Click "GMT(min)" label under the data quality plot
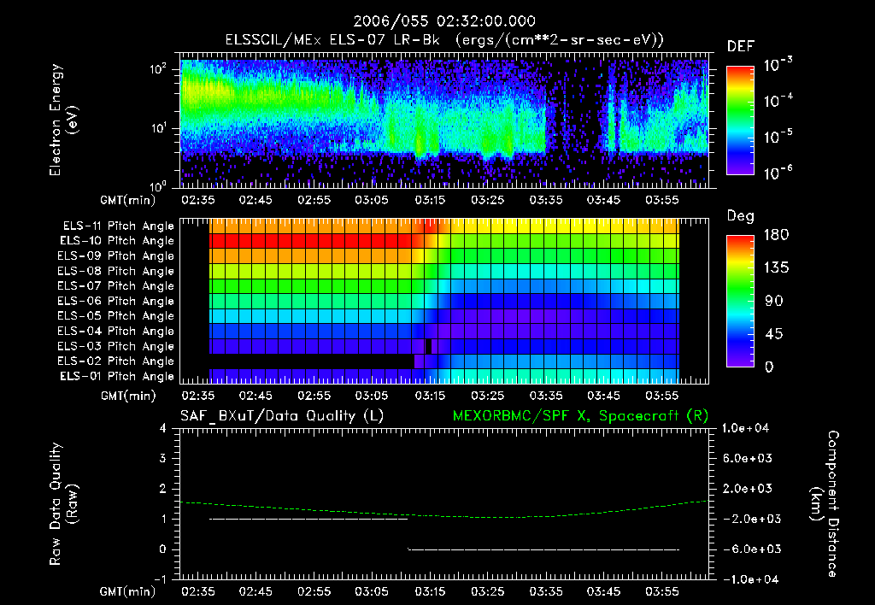This screenshot has height=605, width=875. 128,591
